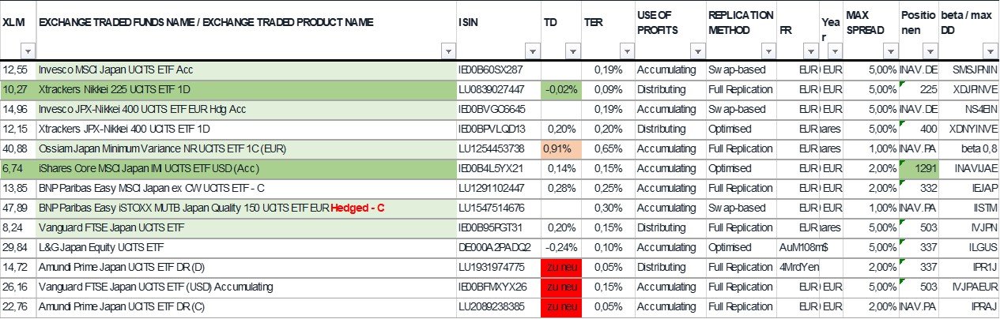
Task: Open the Positionen column filter arrow
Action: [x=930, y=51]
